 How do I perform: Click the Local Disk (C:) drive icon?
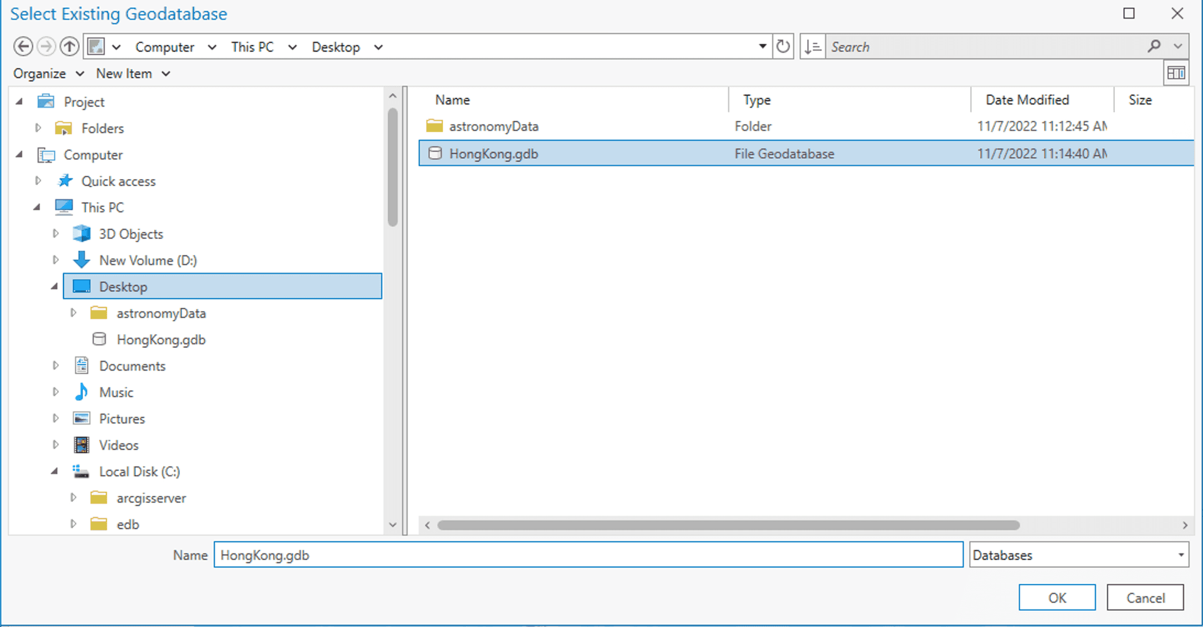81,471
